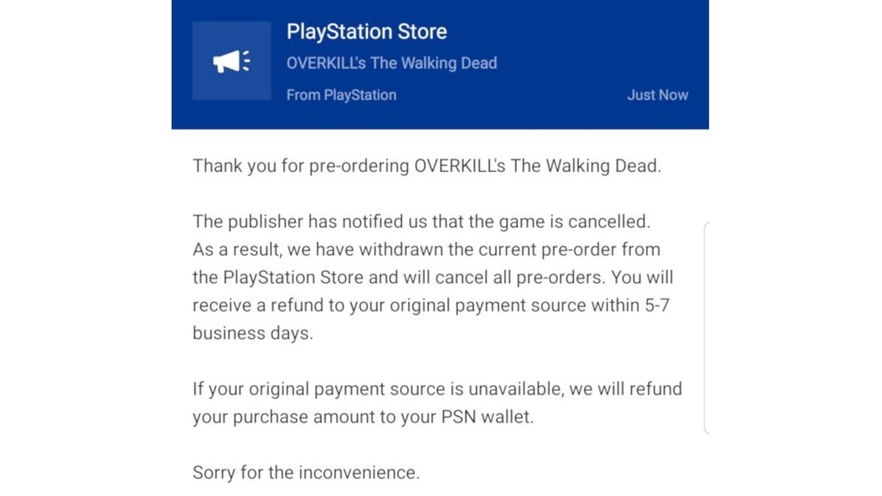Screen dimensions: 882x496
Task: Click the words business days
Action: tap(252, 333)
